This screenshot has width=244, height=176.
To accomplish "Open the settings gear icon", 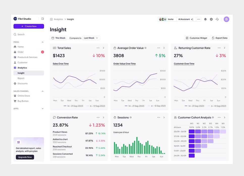I will tap(211, 19).
